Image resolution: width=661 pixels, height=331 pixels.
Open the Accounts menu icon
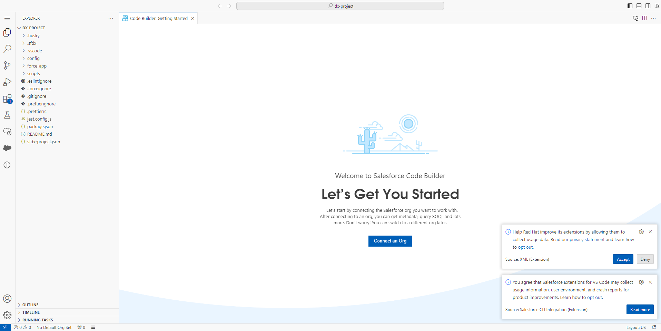pyautogui.click(x=7, y=299)
